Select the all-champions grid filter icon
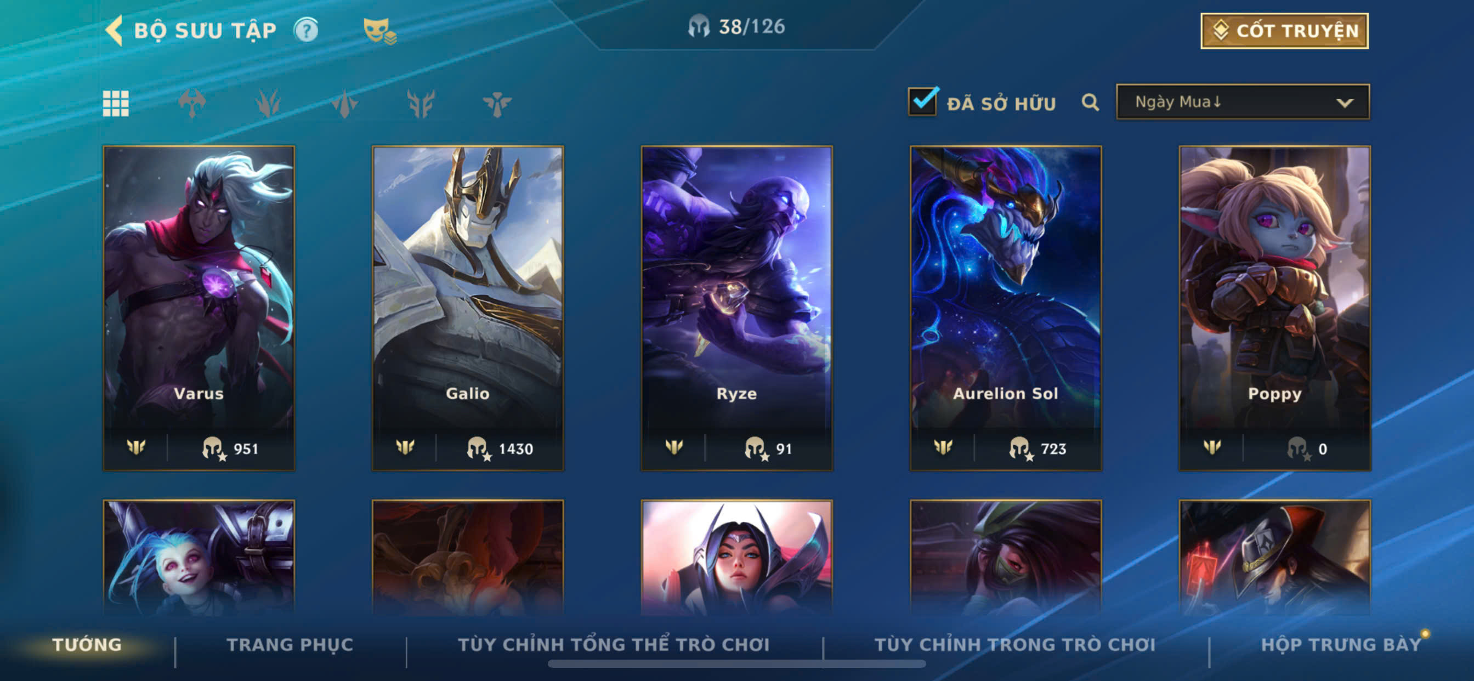Image resolution: width=1474 pixels, height=681 pixels. 116,104
